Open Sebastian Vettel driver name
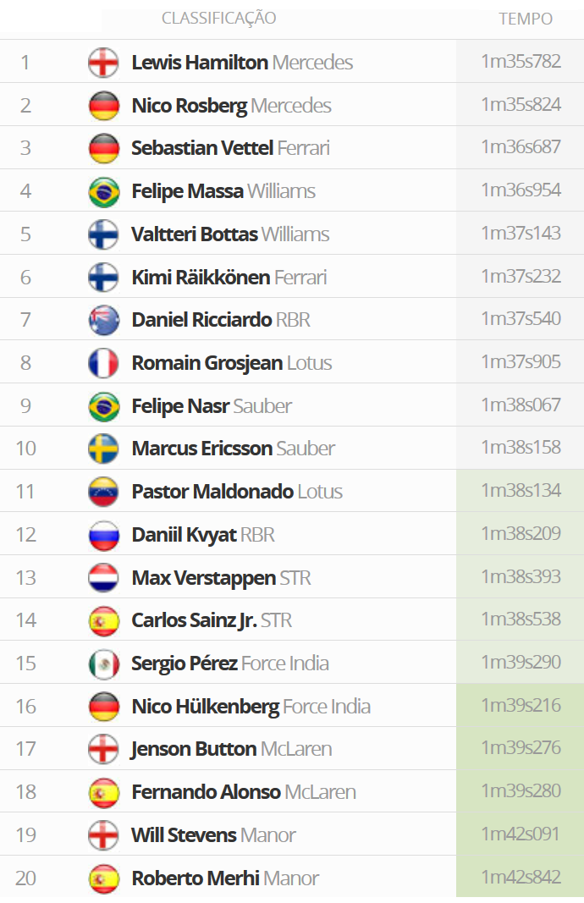This screenshot has width=584, height=903. (x=202, y=148)
